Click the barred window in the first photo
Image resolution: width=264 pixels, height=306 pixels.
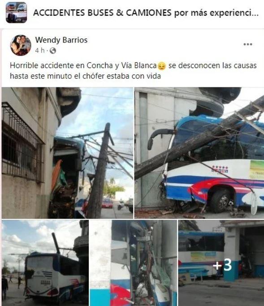click(x=22, y=143)
